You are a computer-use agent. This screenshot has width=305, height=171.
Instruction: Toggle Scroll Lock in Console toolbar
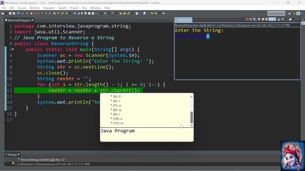tap(263, 19)
